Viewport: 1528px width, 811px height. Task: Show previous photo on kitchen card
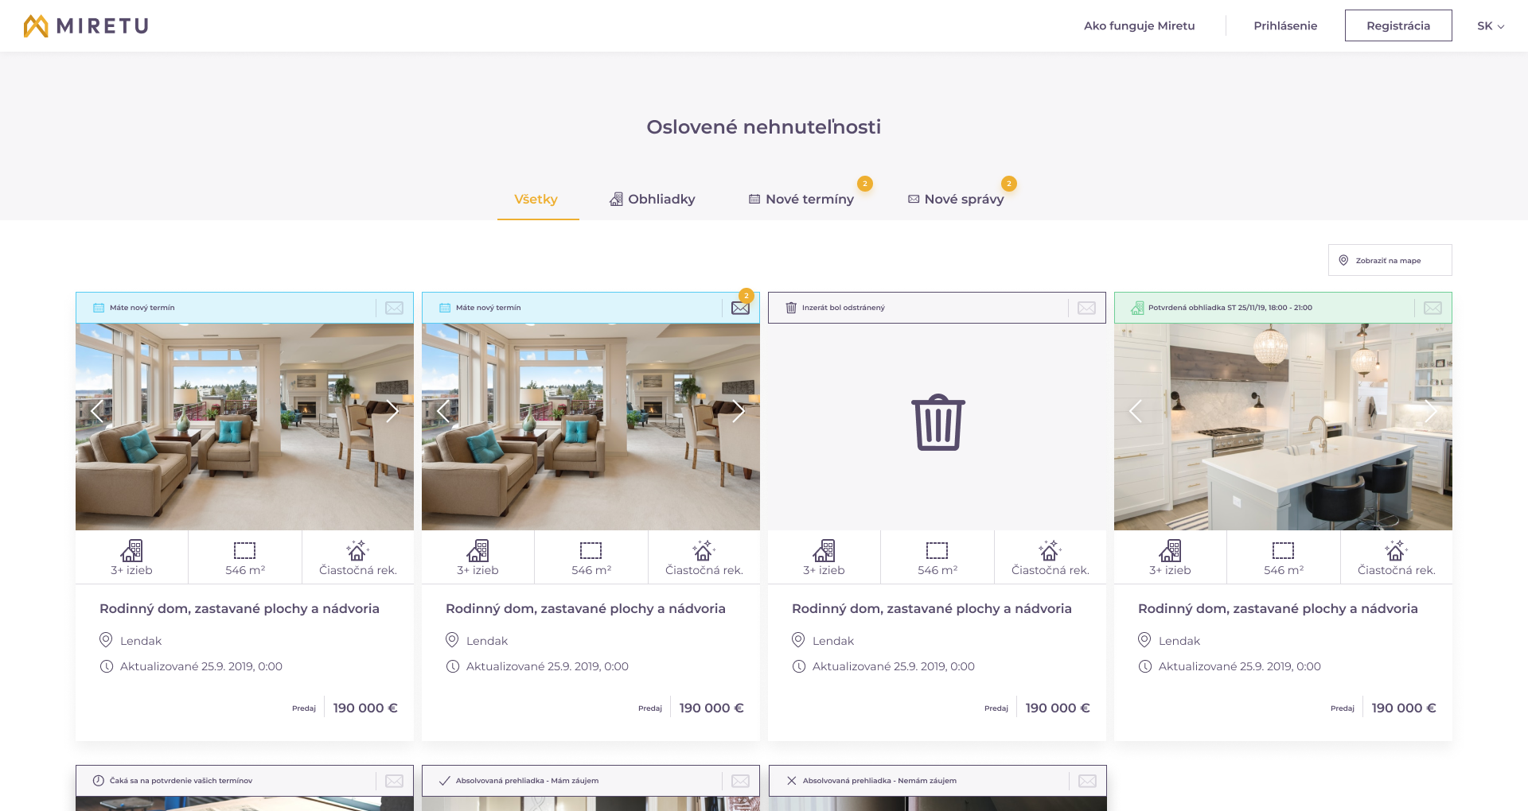point(1136,411)
